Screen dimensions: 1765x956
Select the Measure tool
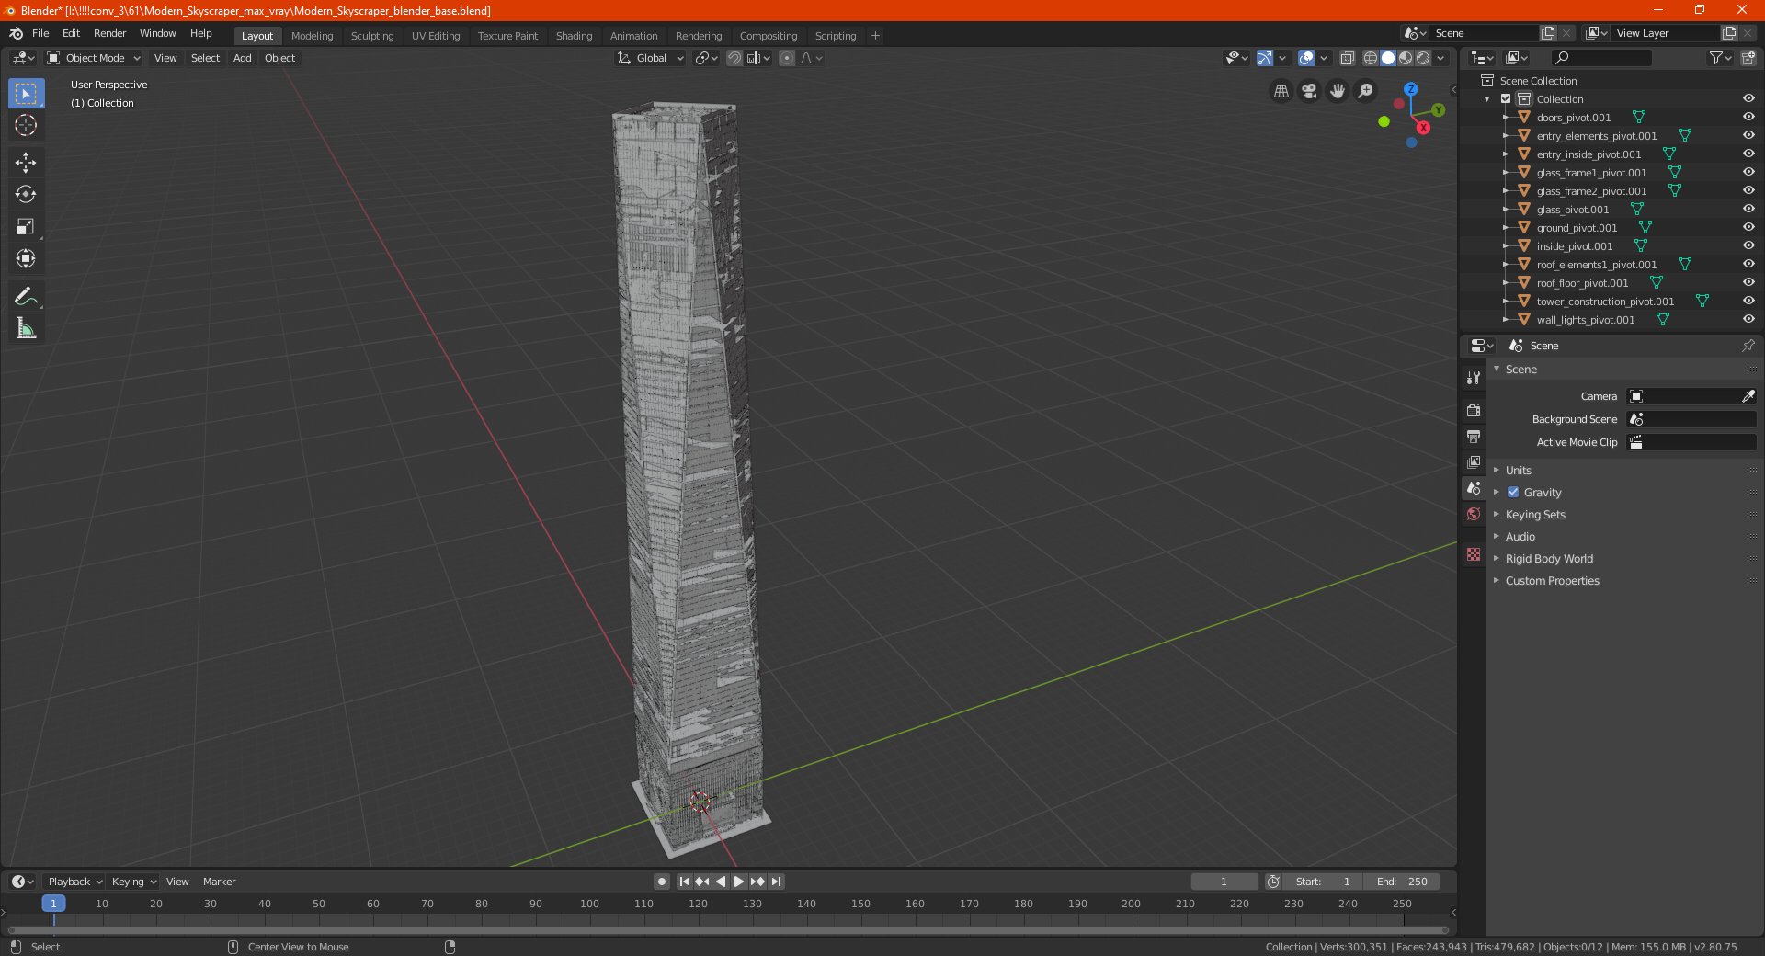[x=26, y=328]
